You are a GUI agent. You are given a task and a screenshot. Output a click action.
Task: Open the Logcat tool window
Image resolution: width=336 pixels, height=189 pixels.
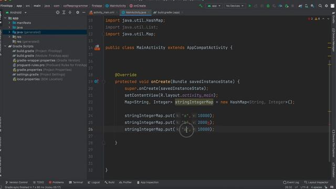click(93, 182)
